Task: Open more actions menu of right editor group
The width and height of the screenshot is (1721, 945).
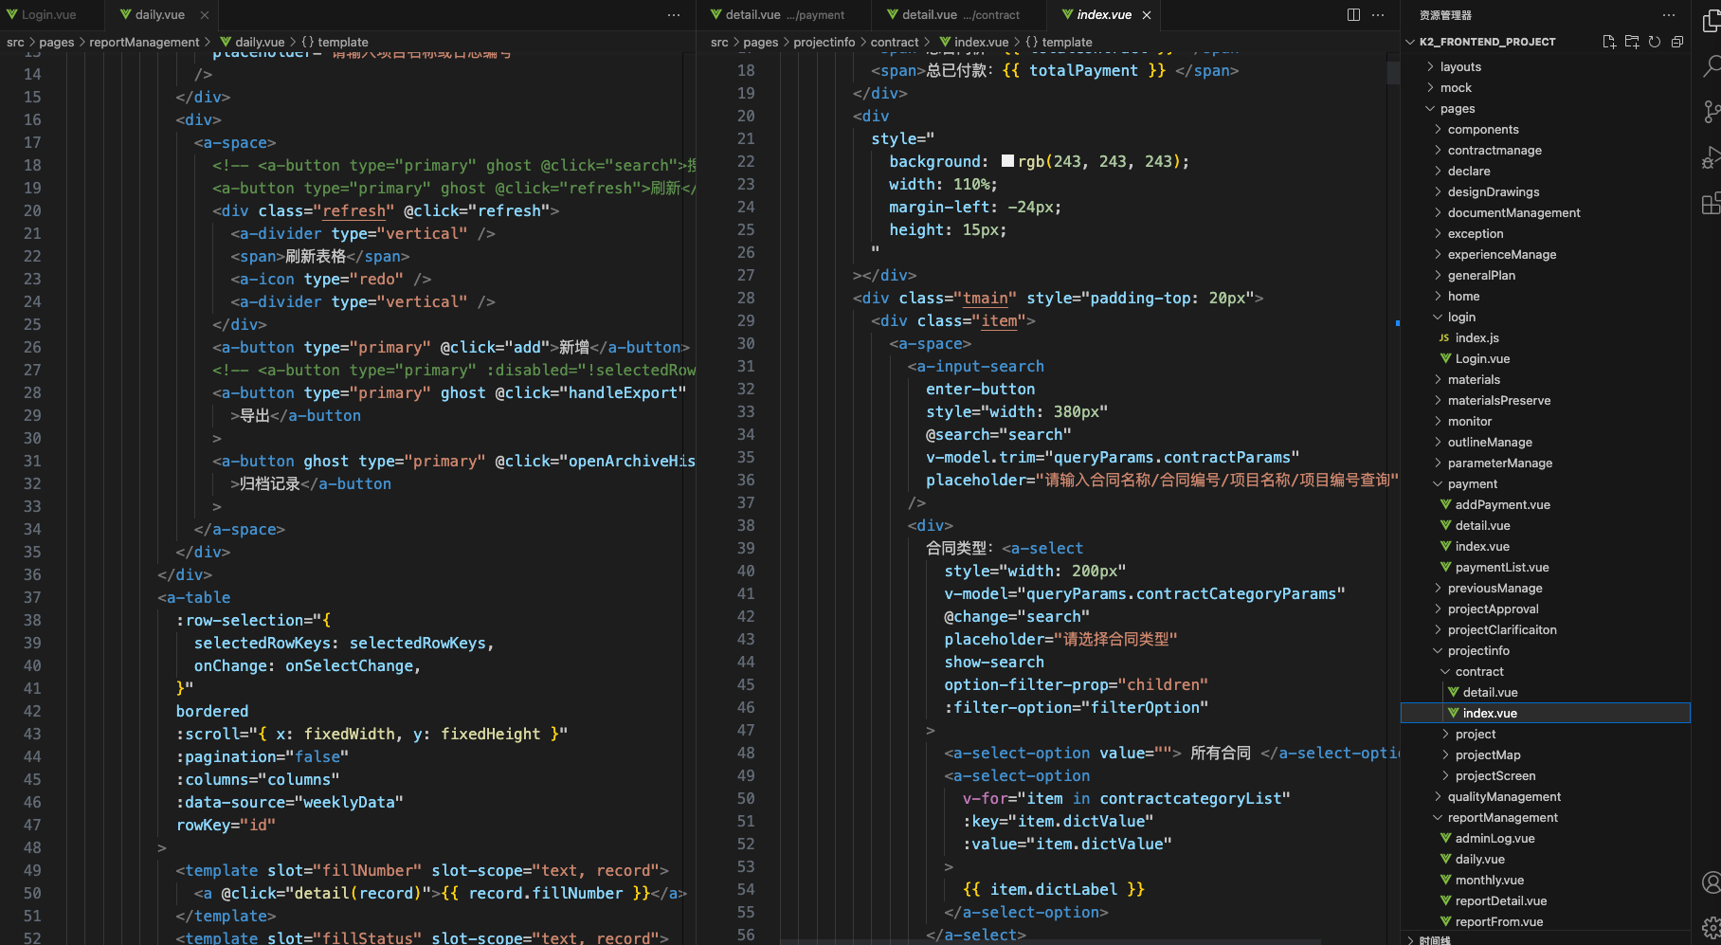Action: pos(1378,14)
